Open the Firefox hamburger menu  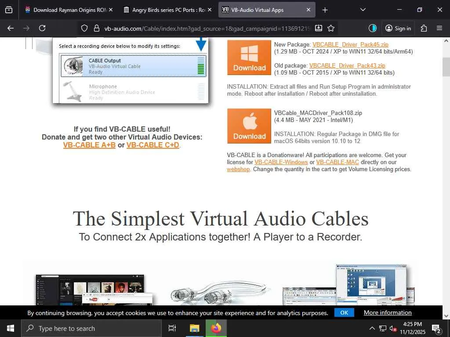point(439,28)
